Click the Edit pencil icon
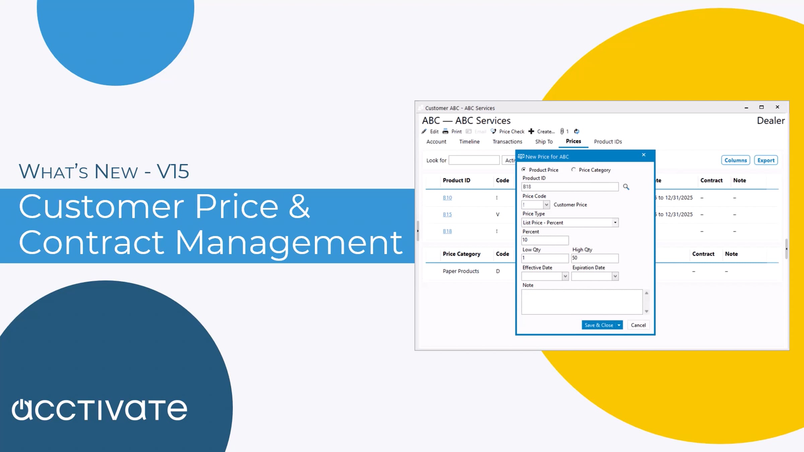Viewport: 804px width, 452px height. (x=424, y=131)
